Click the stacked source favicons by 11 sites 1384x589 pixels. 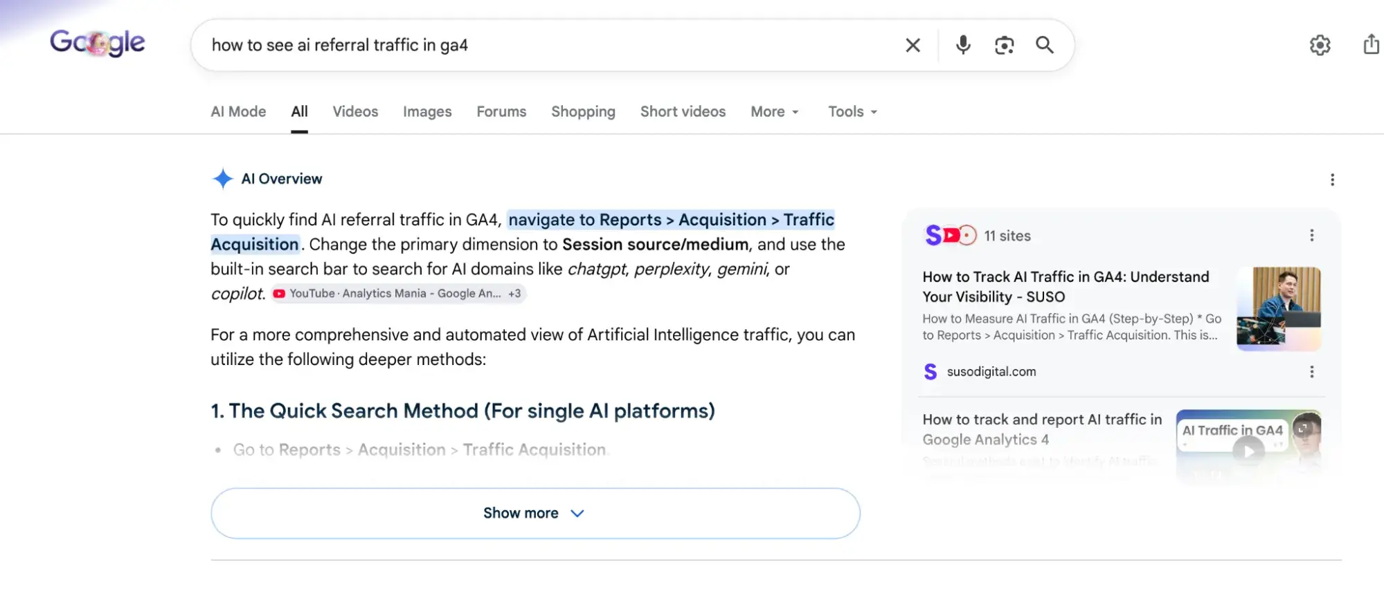tap(951, 236)
